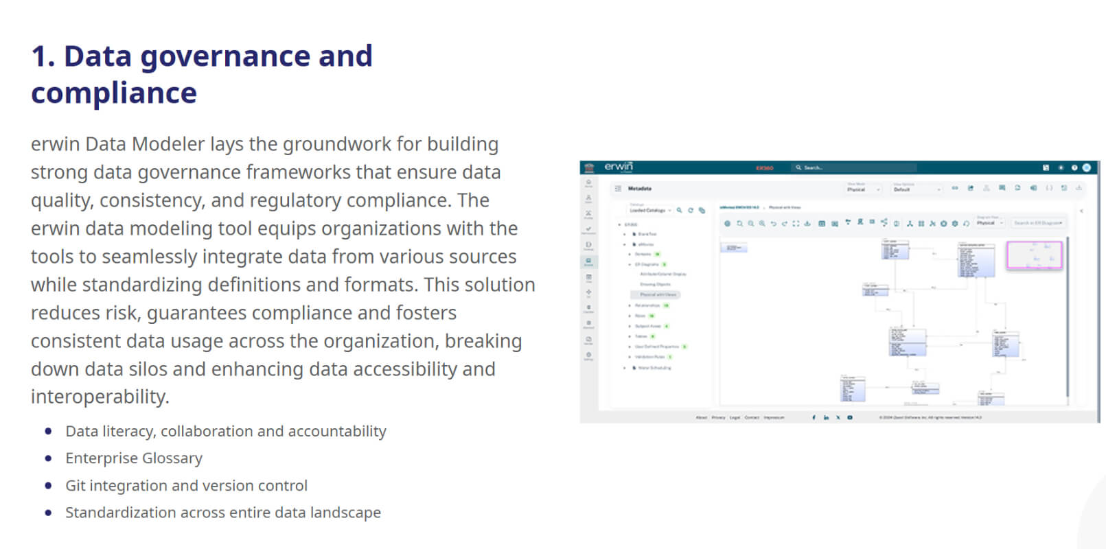Open the YouTube icon in the erwin footer
This screenshot has width=1106, height=549.
pyautogui.click(x=850, y=417)
